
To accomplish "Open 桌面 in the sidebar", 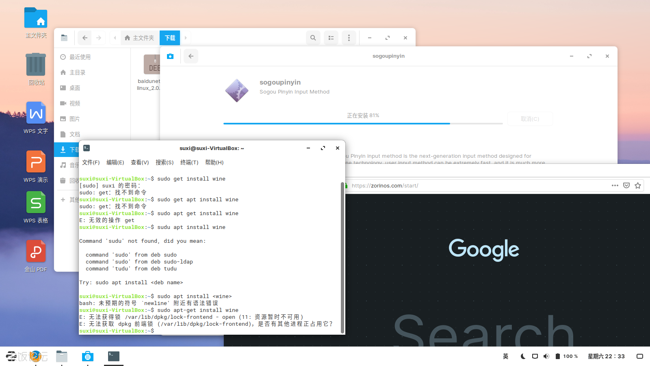I will click(92, 88).
